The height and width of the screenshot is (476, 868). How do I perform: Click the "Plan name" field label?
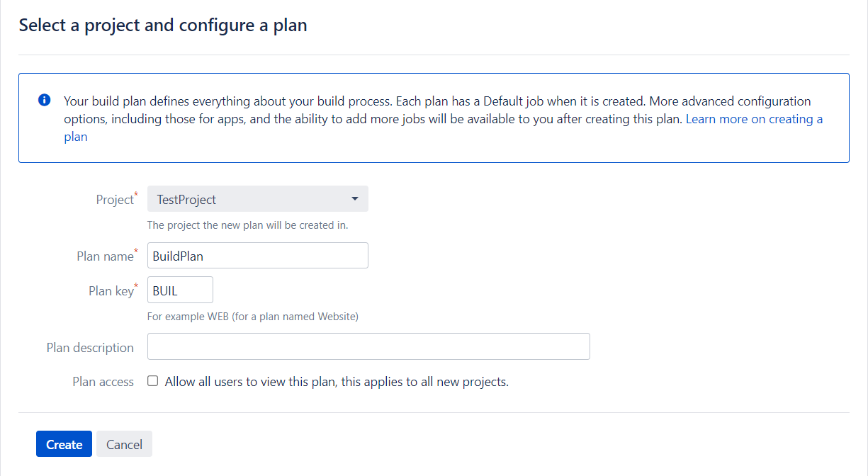point(104,256)
